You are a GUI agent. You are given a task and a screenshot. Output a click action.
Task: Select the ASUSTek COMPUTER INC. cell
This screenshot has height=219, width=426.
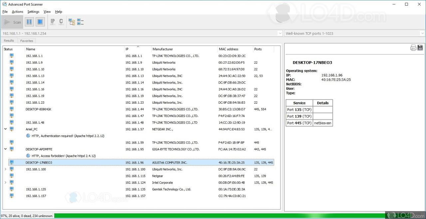170,163
